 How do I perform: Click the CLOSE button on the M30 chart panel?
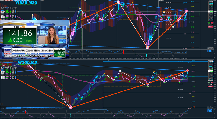pyautogui.click(x=211, y=25)
